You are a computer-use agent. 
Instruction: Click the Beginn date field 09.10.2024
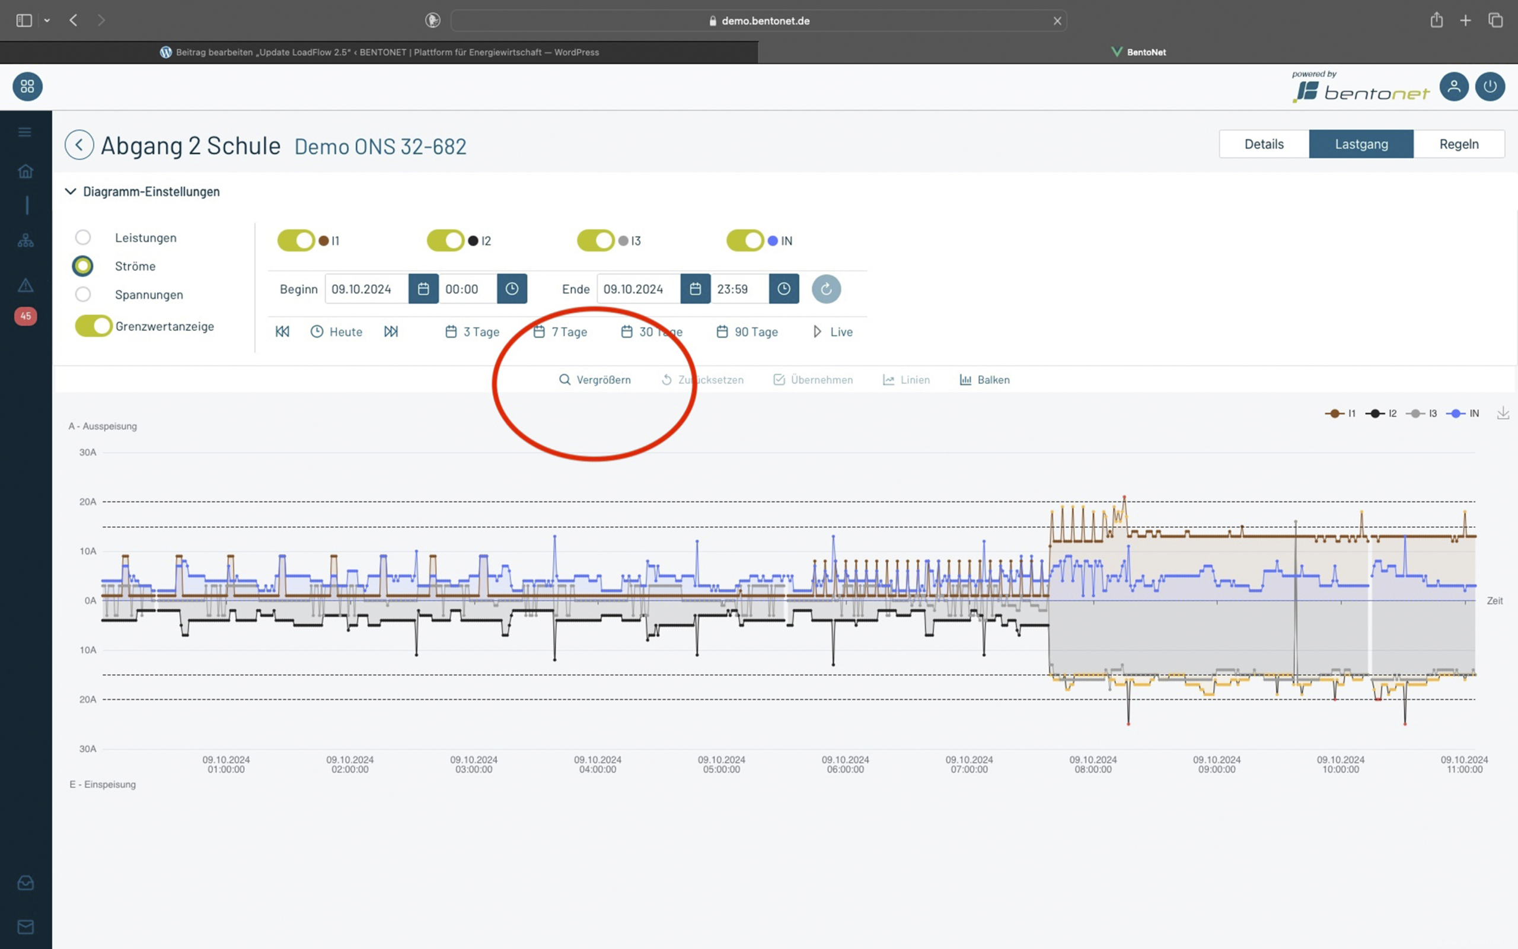pyautogui.click(x=367, y=289)
